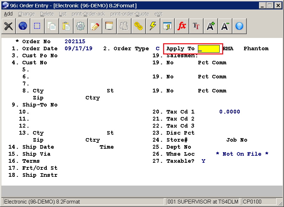Click the RMA label
Screen dimensions: 284x207
pos(228,48)
